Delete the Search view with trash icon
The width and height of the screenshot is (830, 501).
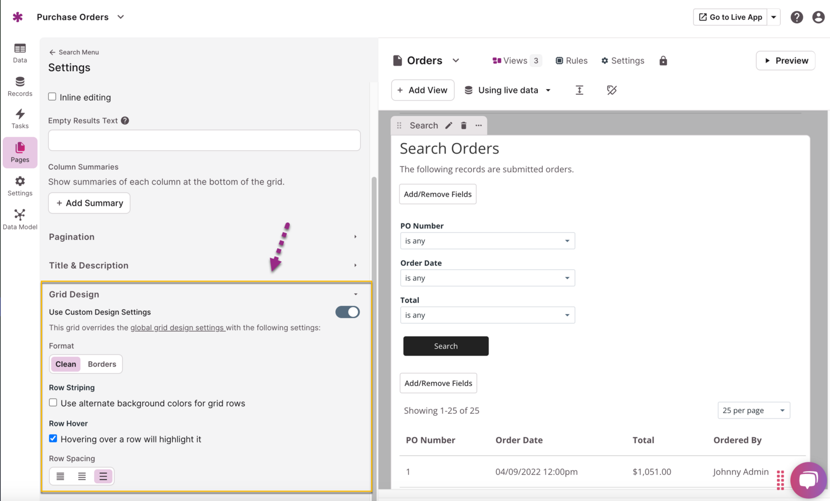464,126
